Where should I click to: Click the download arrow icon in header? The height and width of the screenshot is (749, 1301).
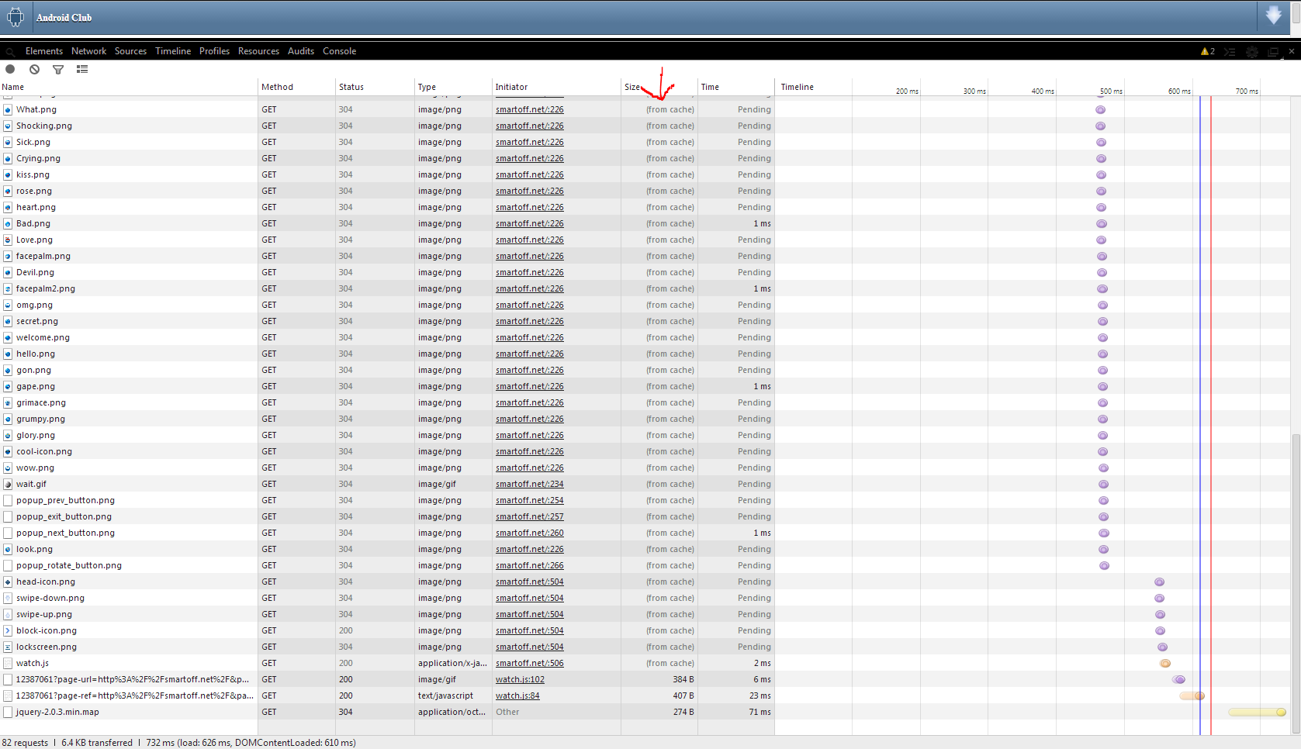point(1274,16)
